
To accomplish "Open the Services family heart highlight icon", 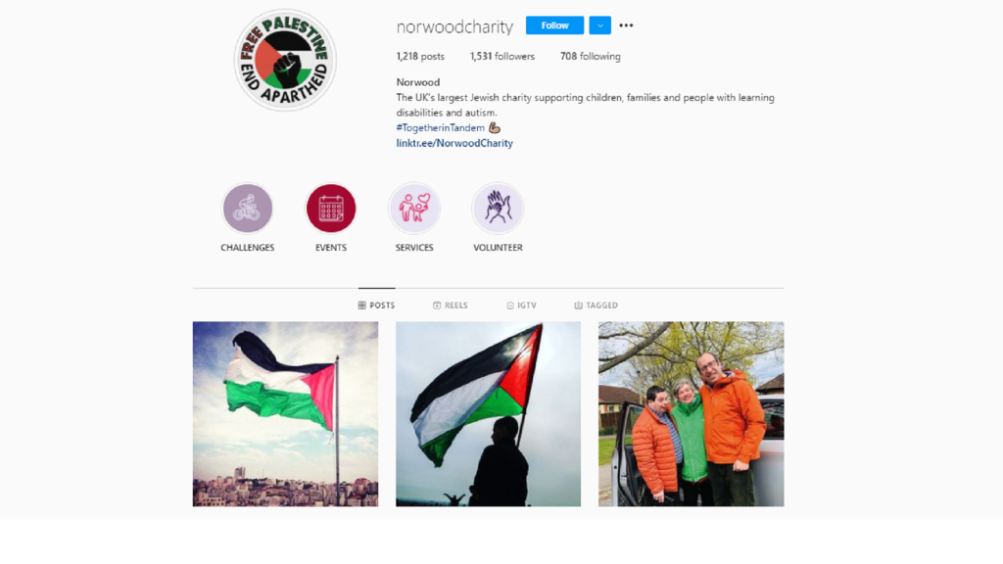I will (x=414, y=209).
